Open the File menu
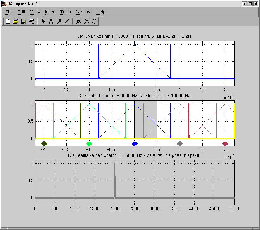The height and width of the screenshot is (230, 260). [9, 12]
